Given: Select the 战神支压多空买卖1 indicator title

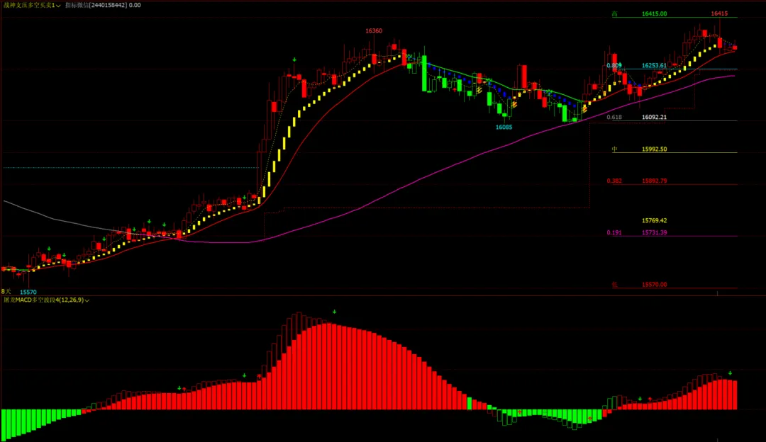Looking at the screenshot, I should (29, 5).
